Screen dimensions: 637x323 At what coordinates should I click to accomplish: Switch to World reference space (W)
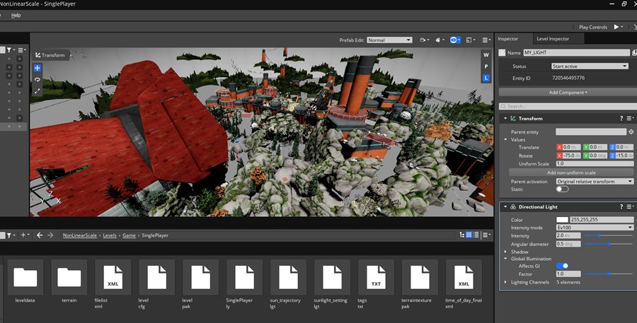(486, 55)
